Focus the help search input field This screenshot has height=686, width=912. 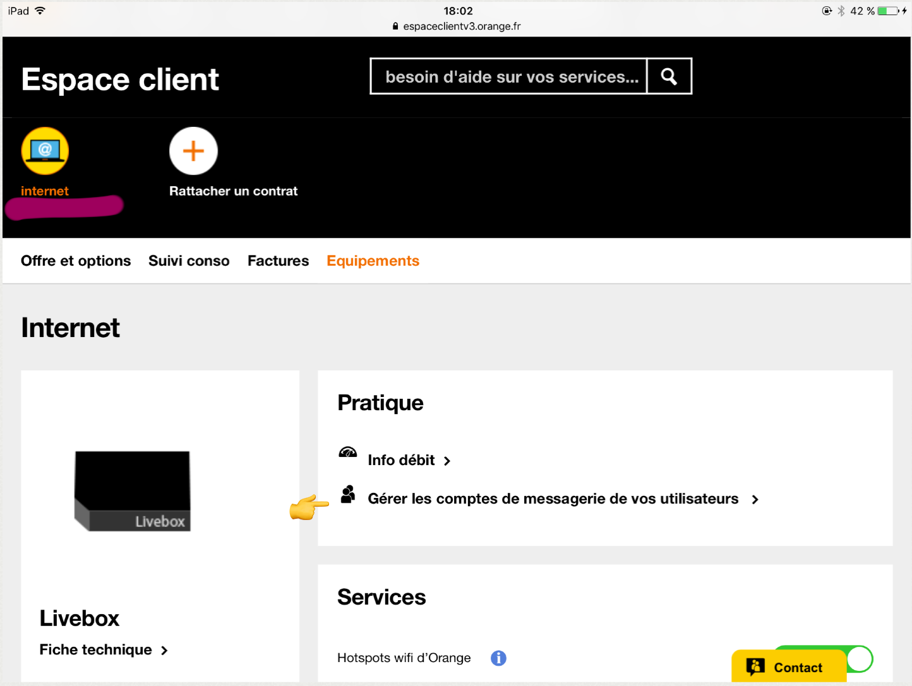508,76
